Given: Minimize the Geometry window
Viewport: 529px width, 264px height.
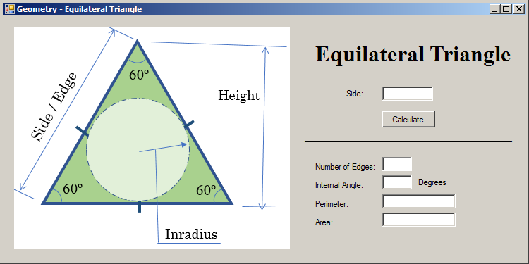Looking at the screenshot, I should point(494,9).
